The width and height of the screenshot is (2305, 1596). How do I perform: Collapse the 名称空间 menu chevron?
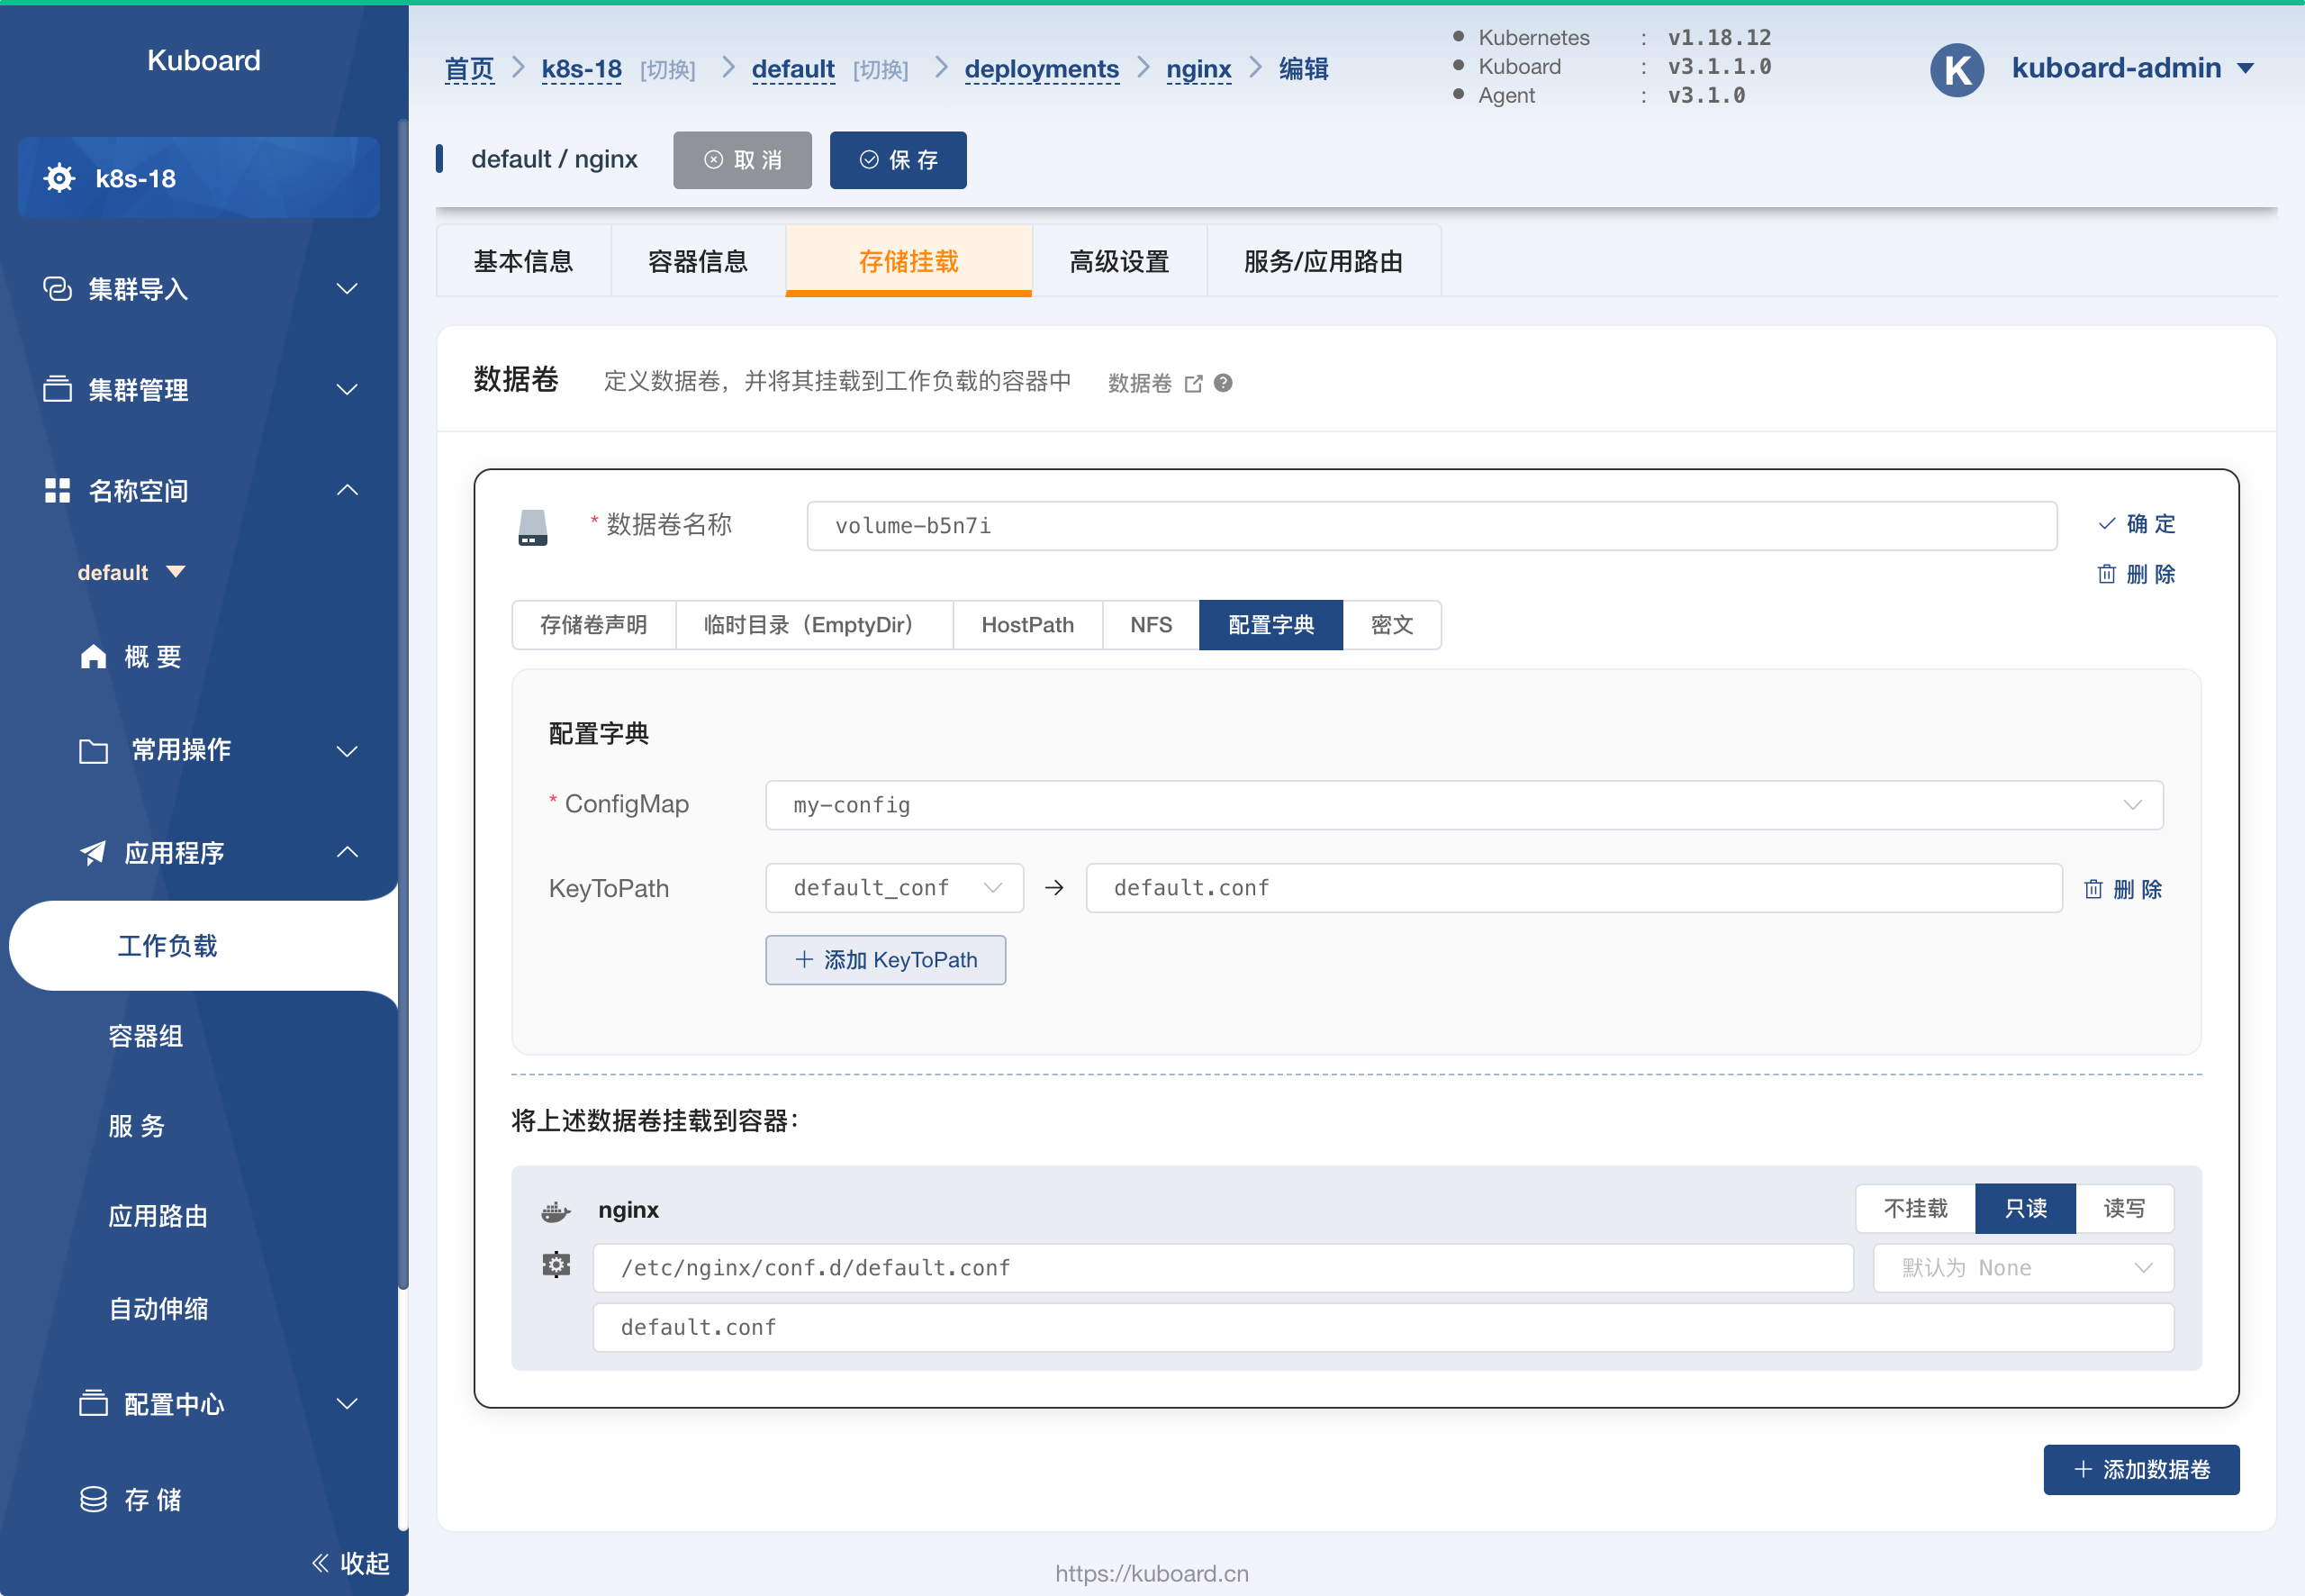[347, 490]
